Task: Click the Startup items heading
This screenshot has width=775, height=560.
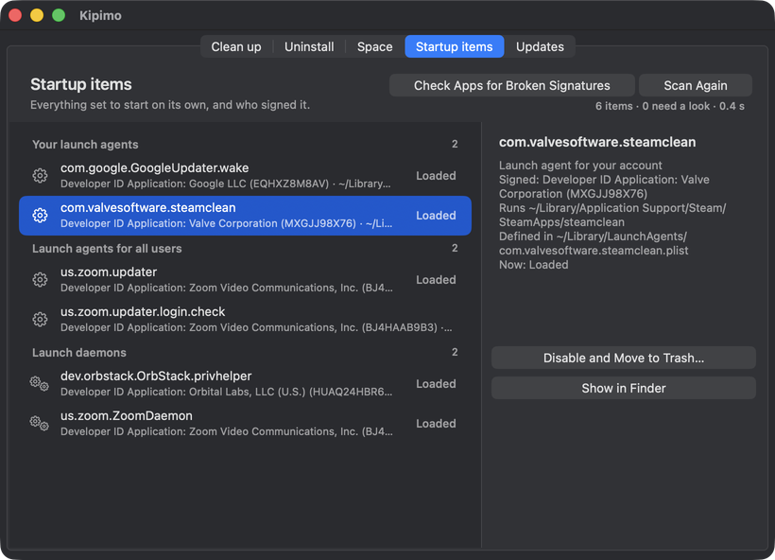Action: (81, 84)
